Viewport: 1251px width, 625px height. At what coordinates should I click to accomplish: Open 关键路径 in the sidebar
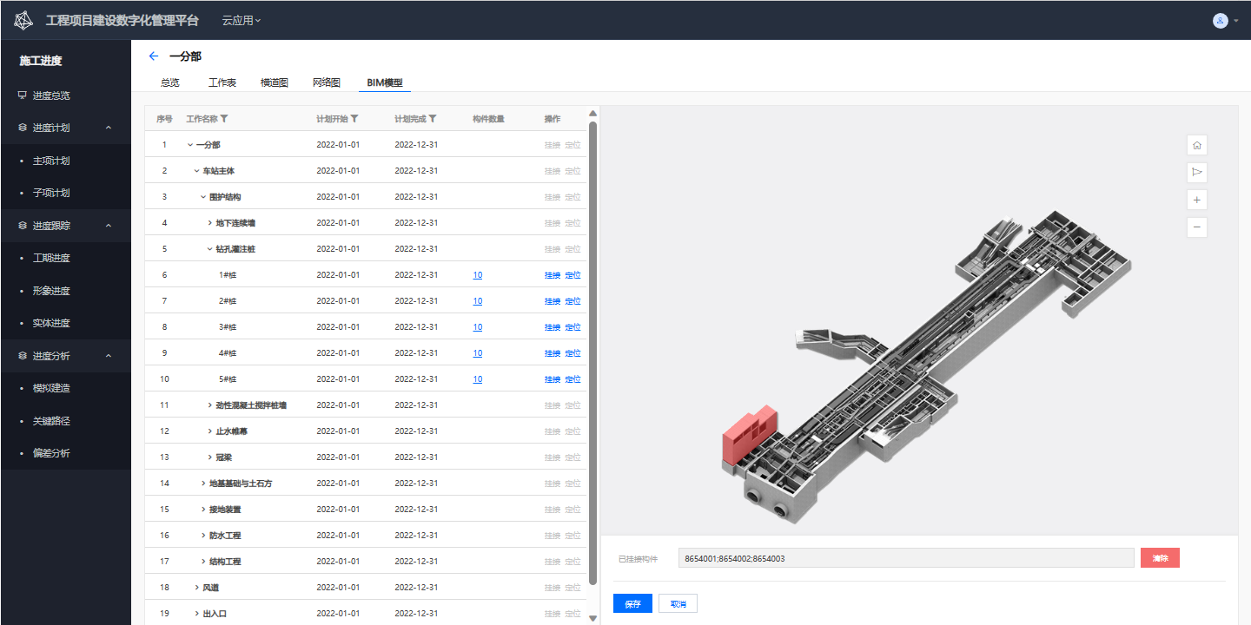51,421
